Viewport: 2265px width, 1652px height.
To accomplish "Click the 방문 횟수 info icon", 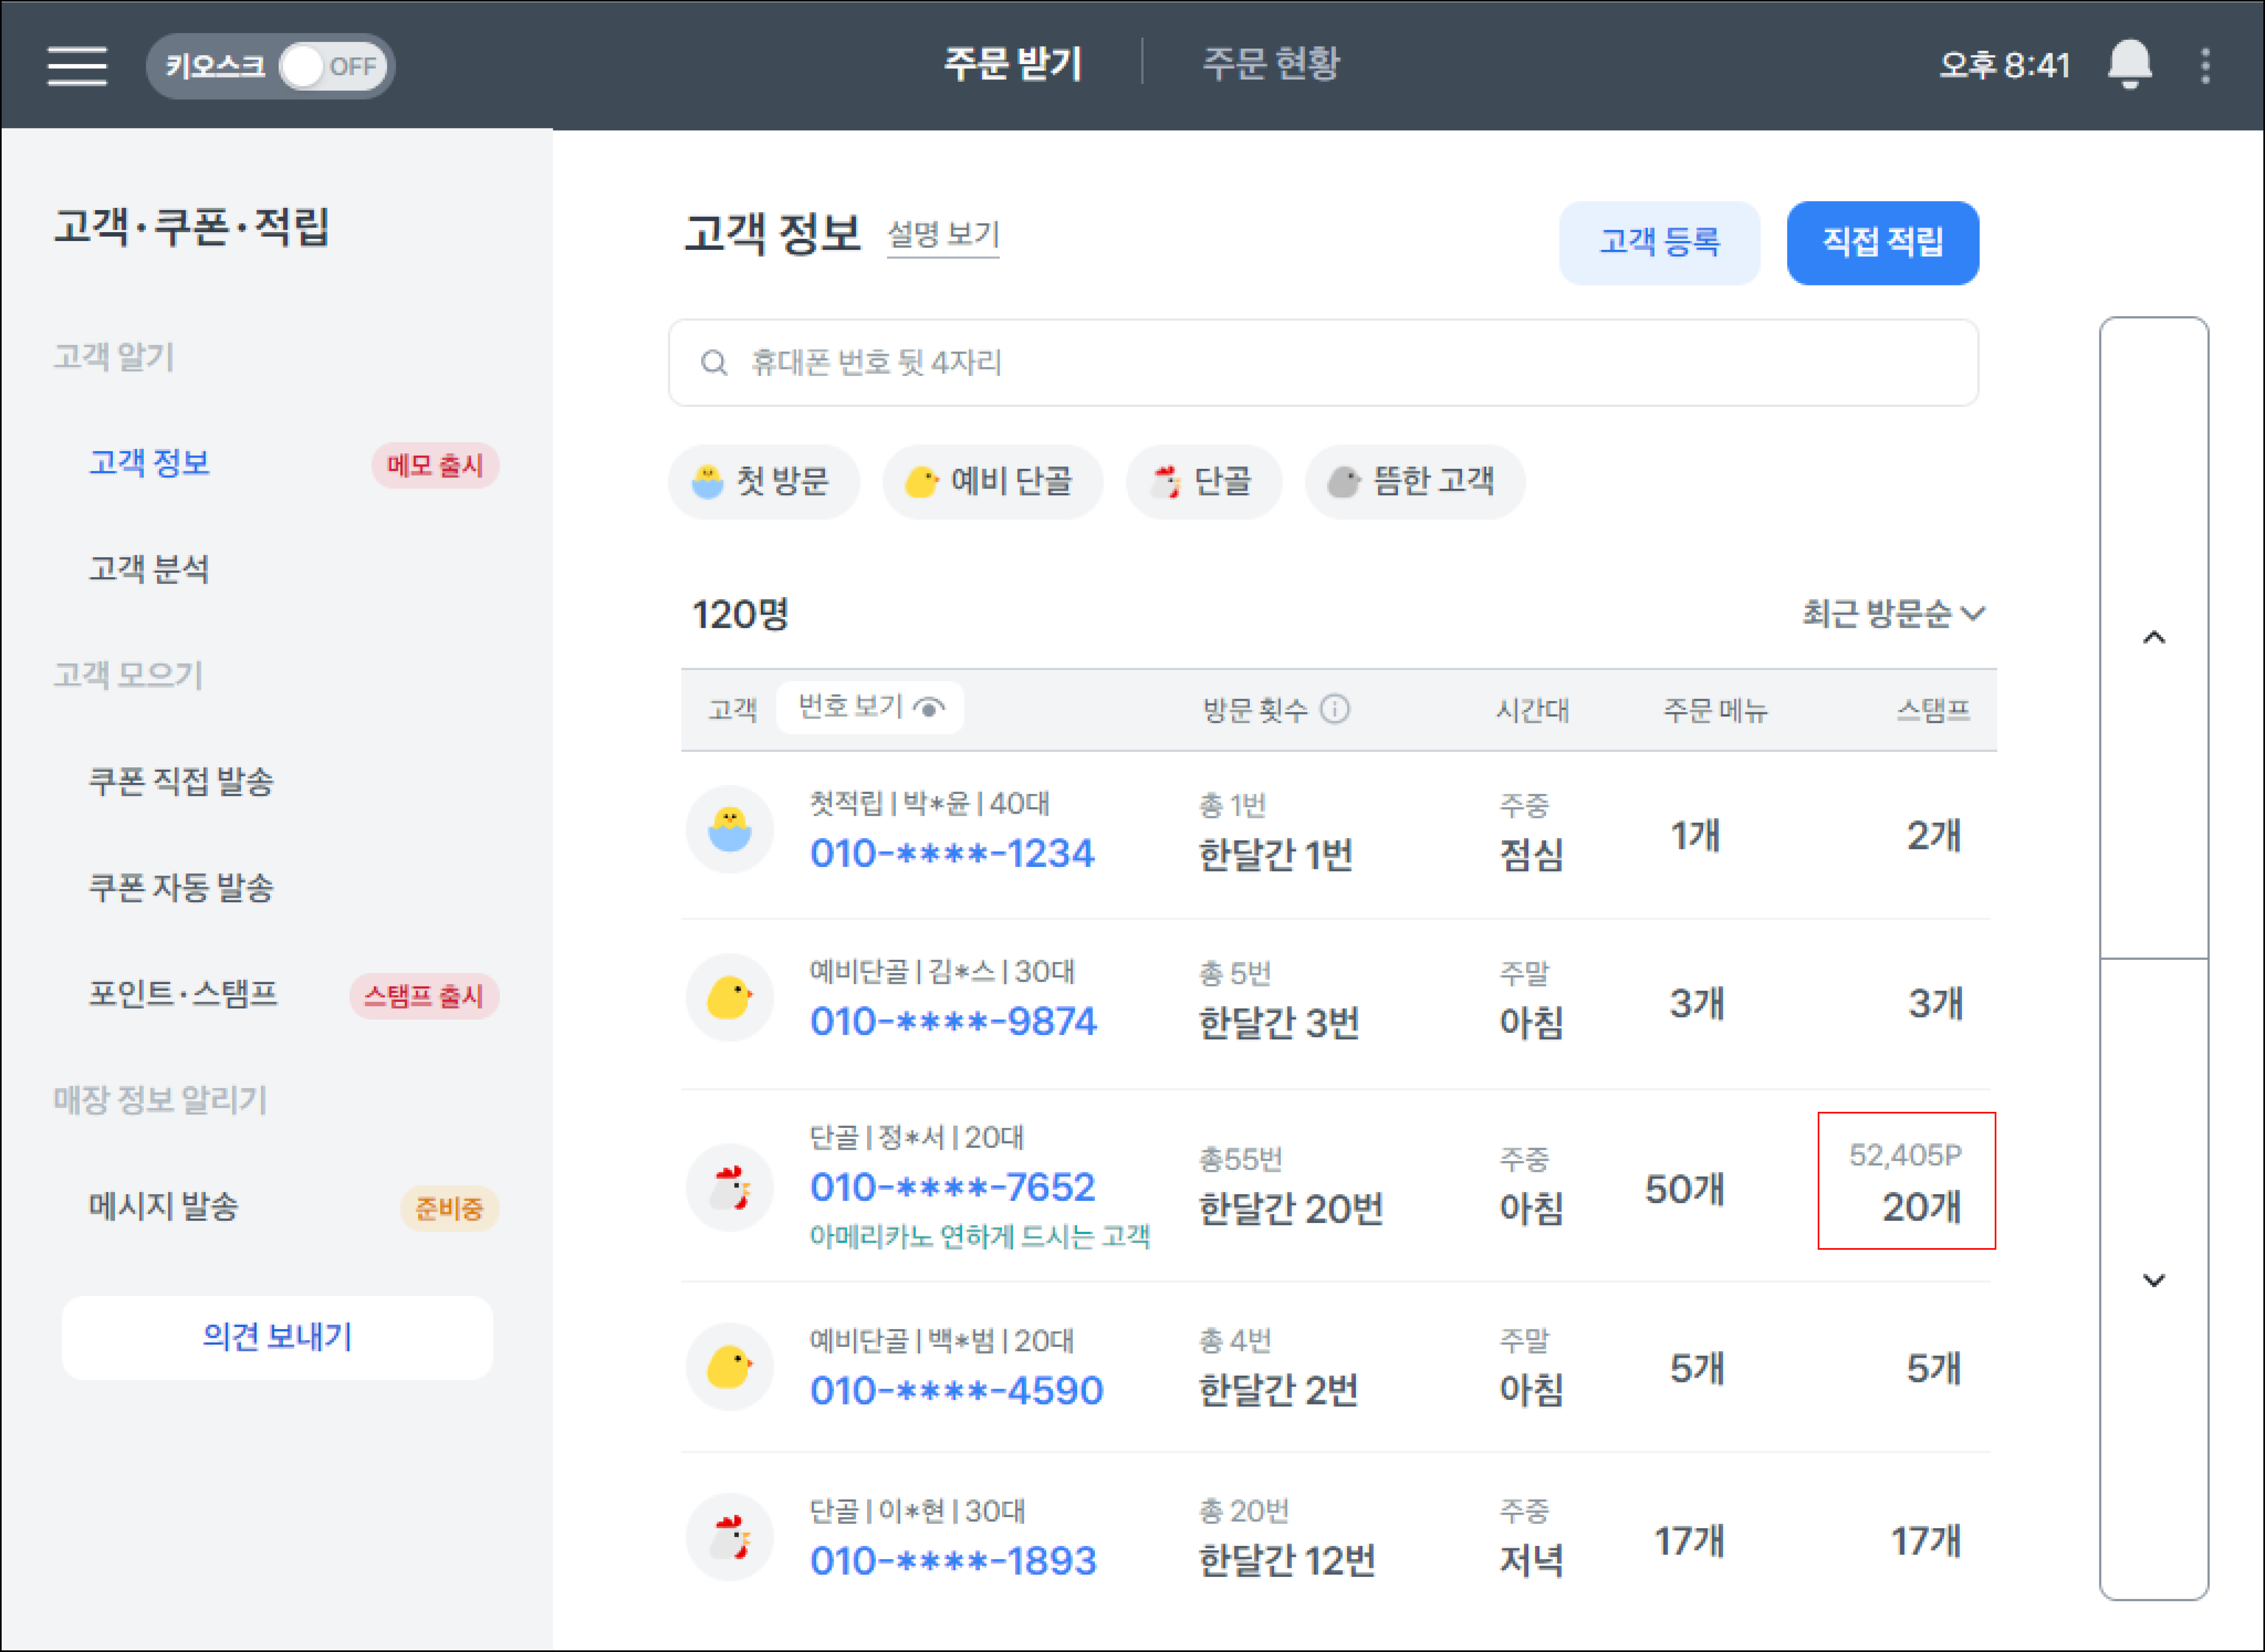I will click(x=1335, y=709).
